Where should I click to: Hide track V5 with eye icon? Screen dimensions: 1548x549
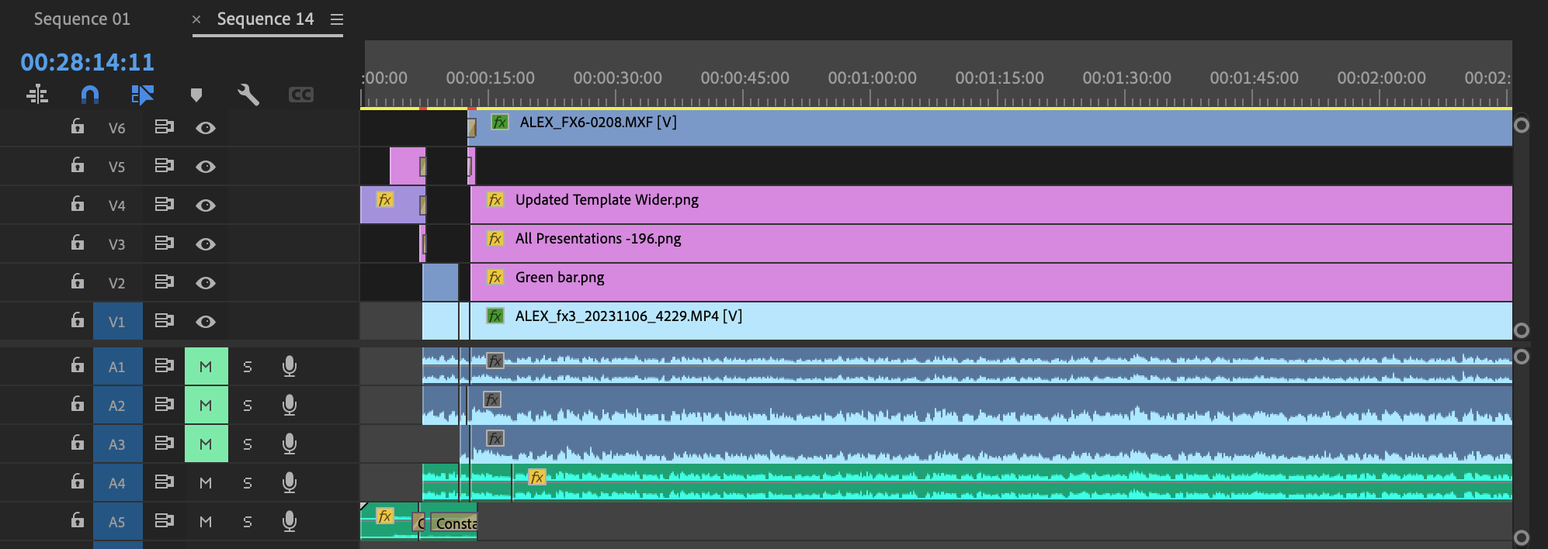point(206,167)
